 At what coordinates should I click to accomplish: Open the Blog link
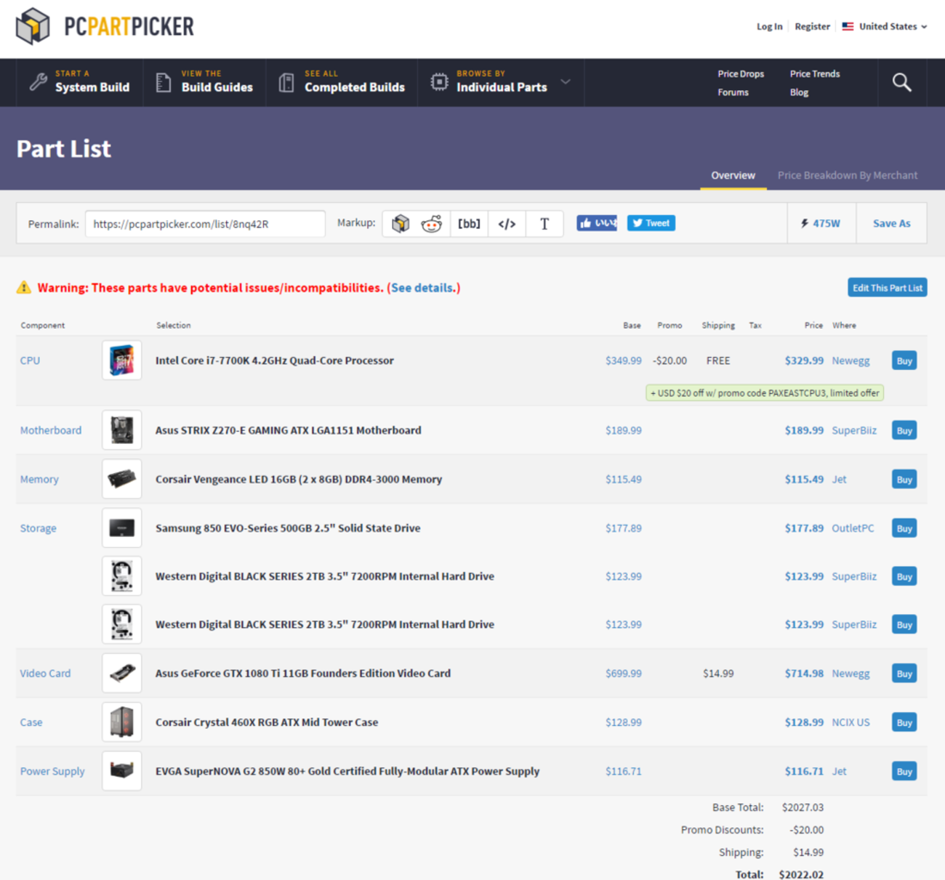(799, 92)
